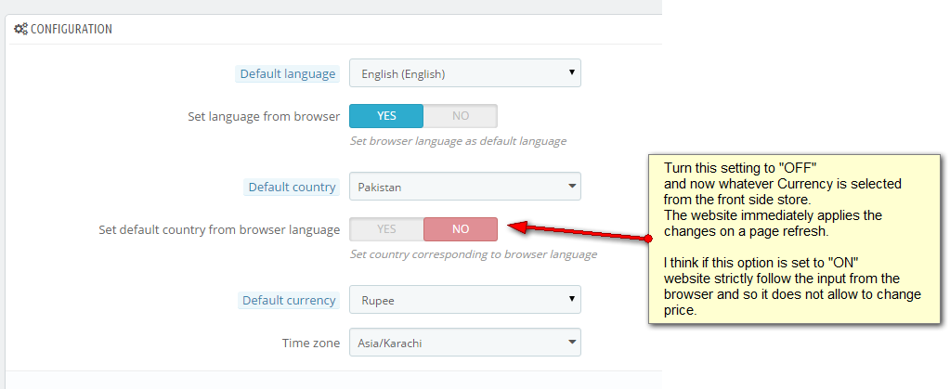Screen dimensions: 950x389
Task: Expand the Default country dropdown showing Pakistan
Action: pyautogui.click(x=465, y=187)
